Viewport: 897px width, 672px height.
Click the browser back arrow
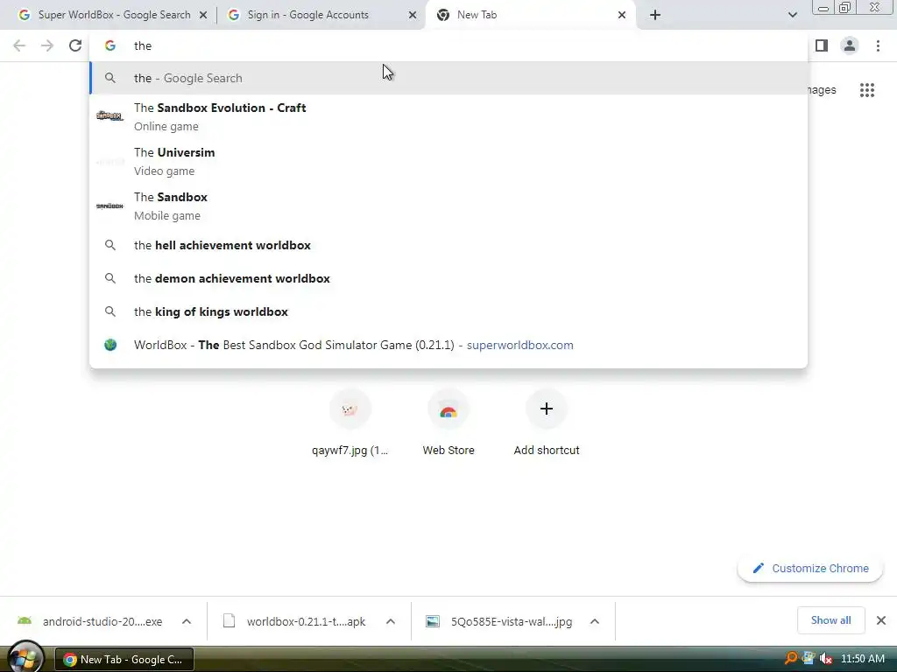(x=19, y=45)
